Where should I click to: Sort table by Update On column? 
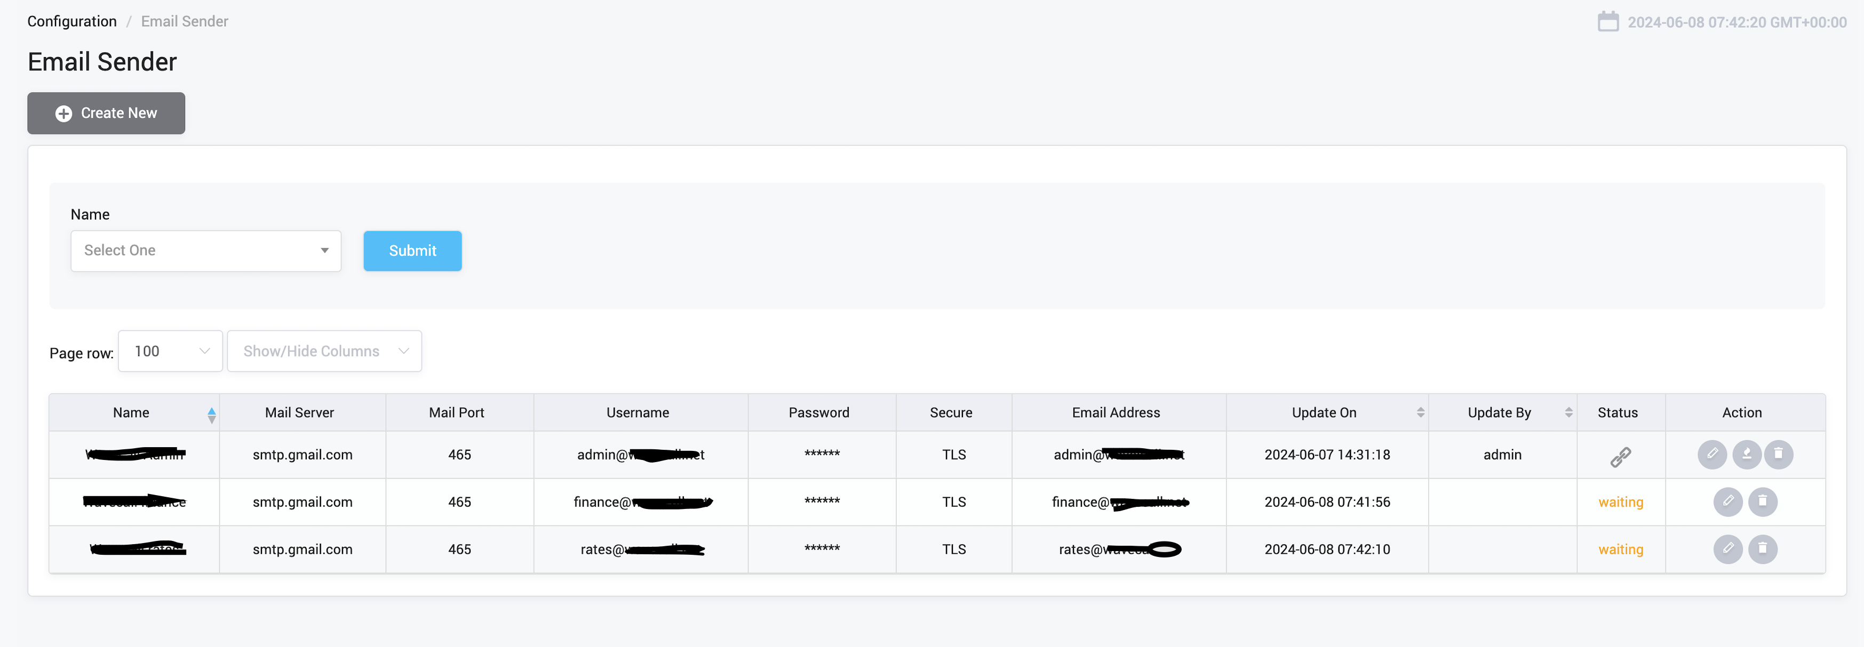point(1420,413)
